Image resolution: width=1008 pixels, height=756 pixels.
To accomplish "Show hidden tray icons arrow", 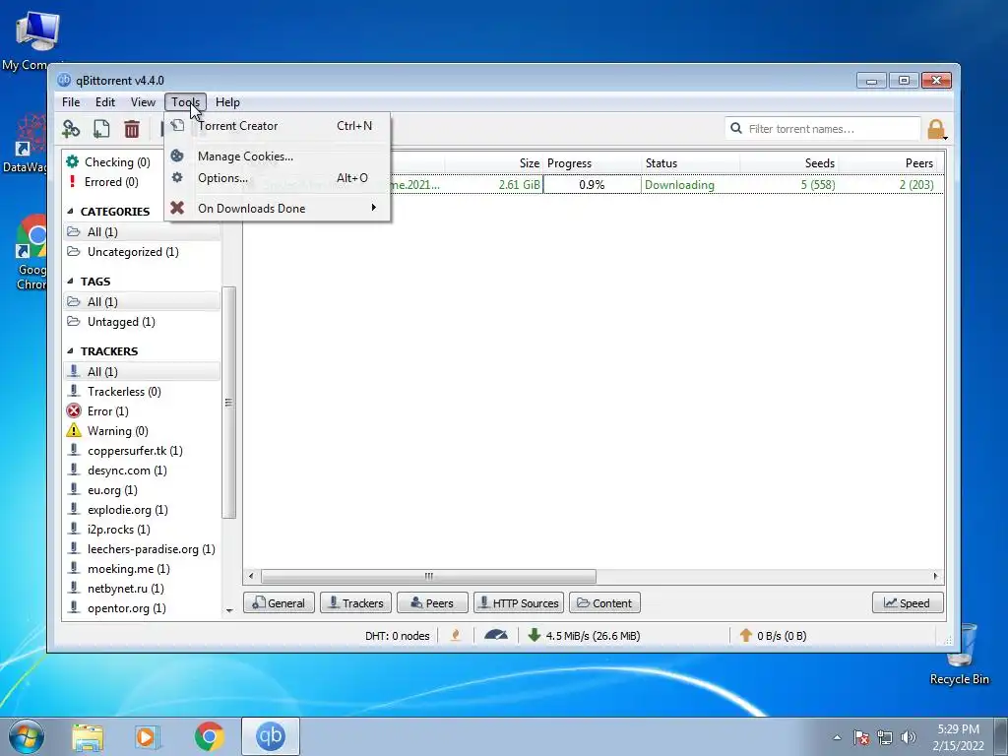I will 837,737.
